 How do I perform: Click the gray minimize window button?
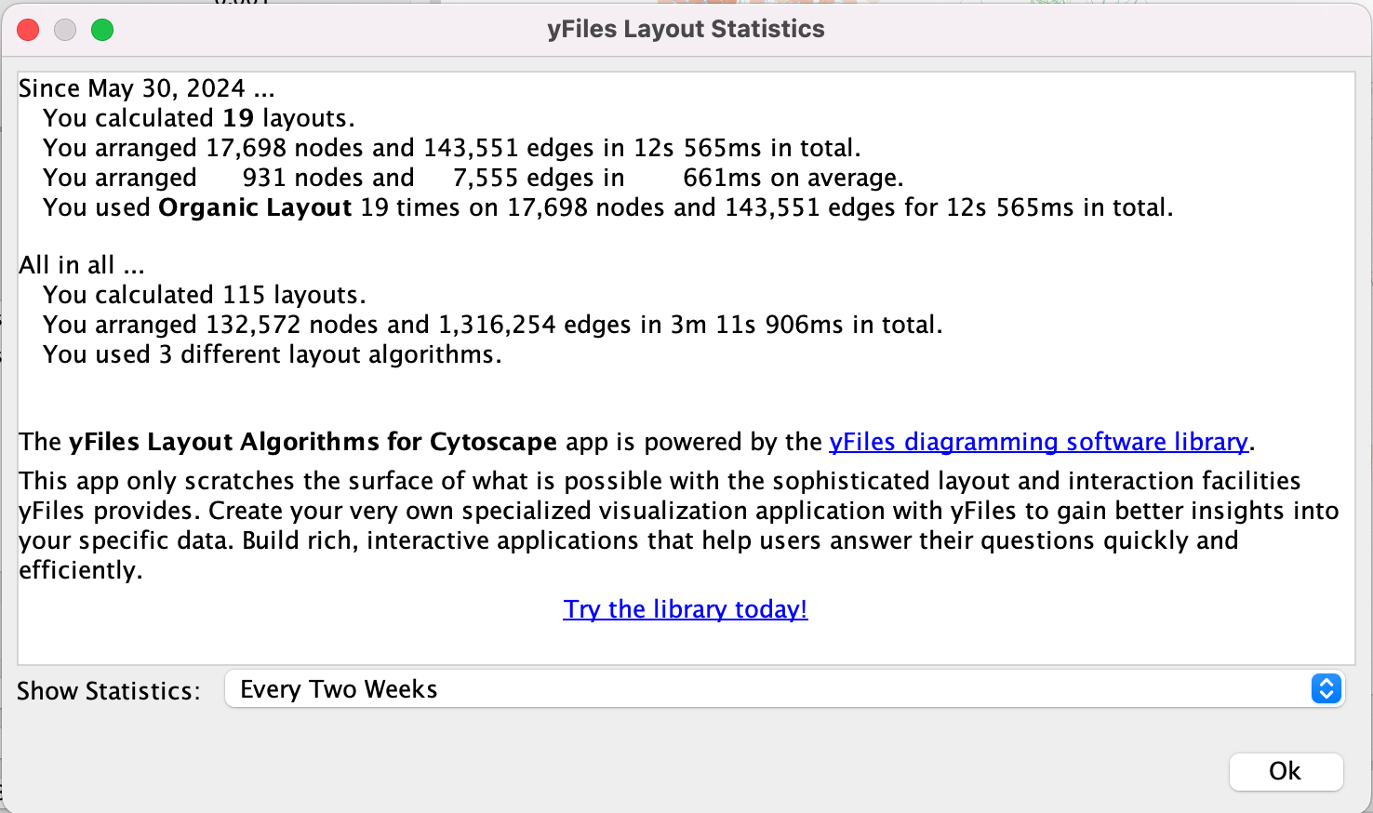[x=65, y=30]
